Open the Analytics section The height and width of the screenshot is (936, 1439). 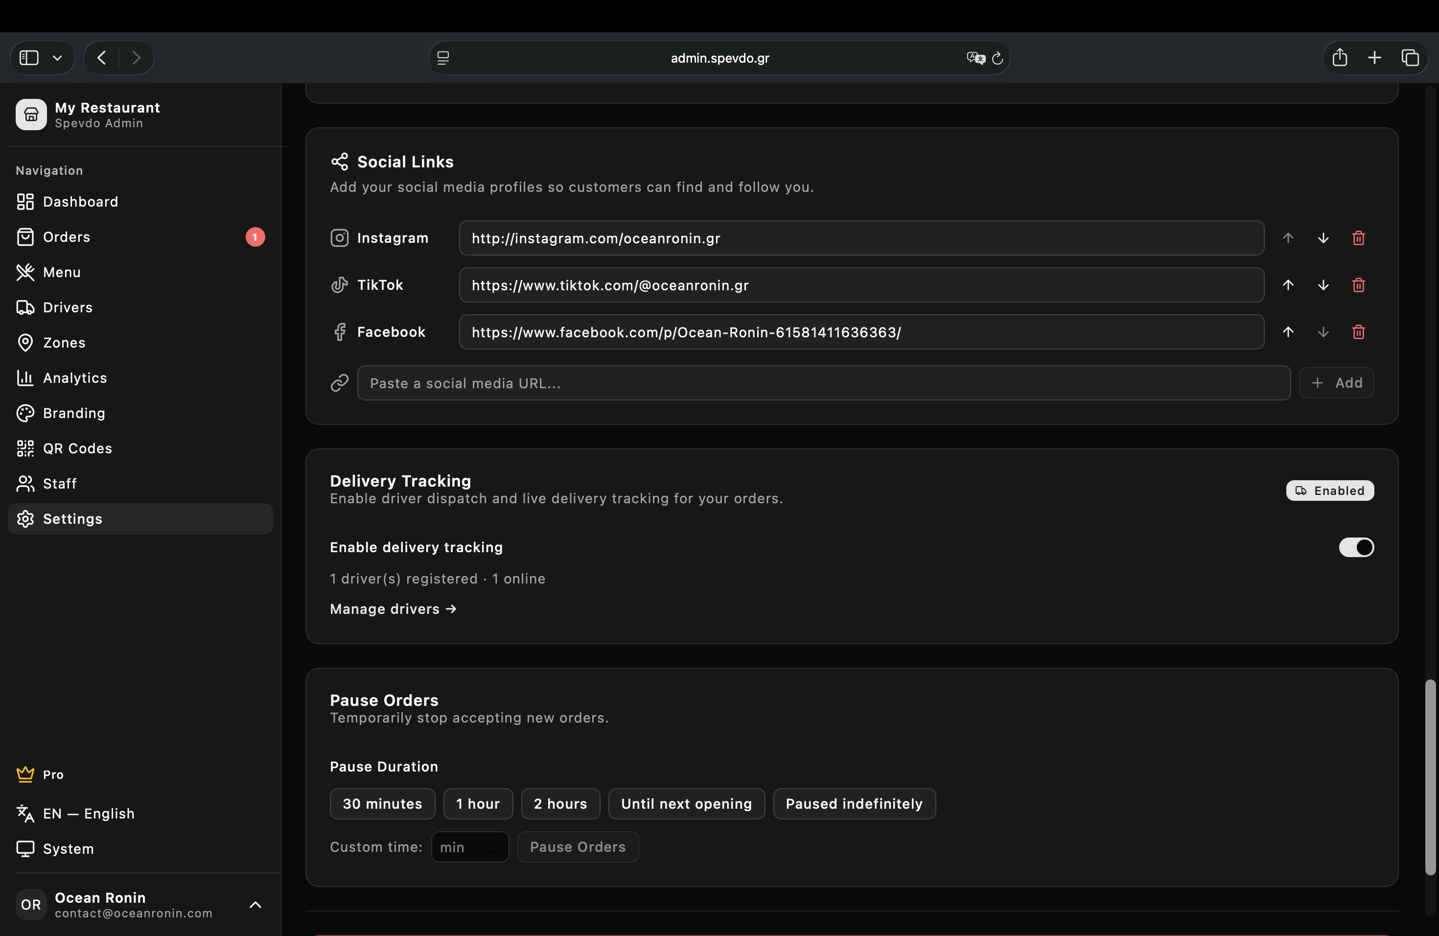pyautogui.click(x=75, y=378)
